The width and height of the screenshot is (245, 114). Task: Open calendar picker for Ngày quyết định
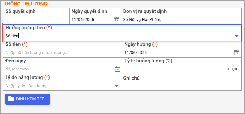[x=117, y=20]
